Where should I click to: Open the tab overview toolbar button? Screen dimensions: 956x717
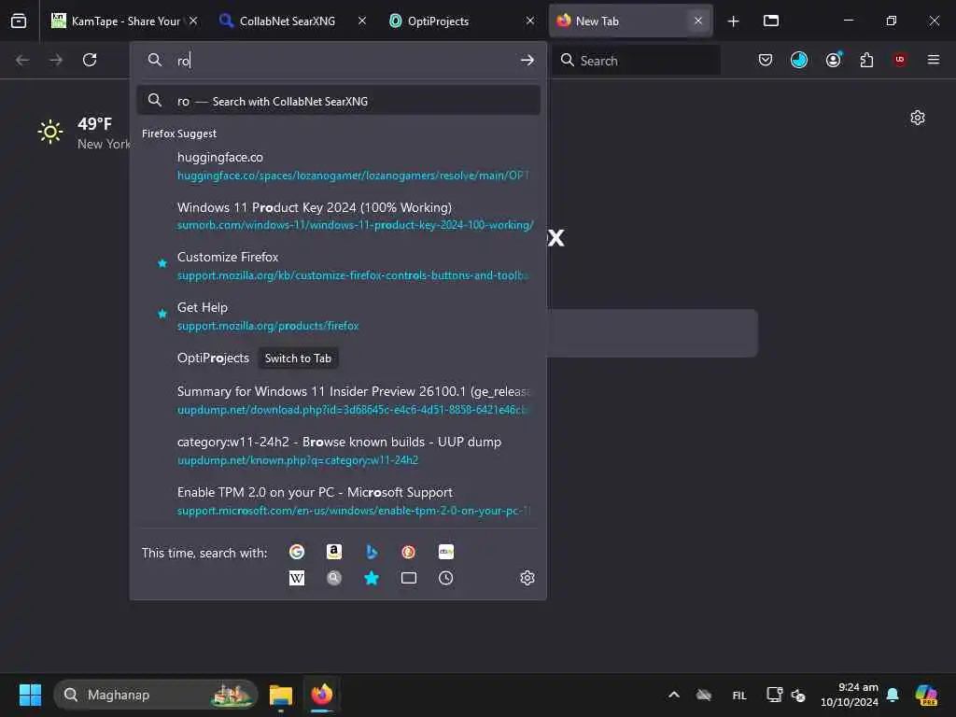[x=771, y=21]
